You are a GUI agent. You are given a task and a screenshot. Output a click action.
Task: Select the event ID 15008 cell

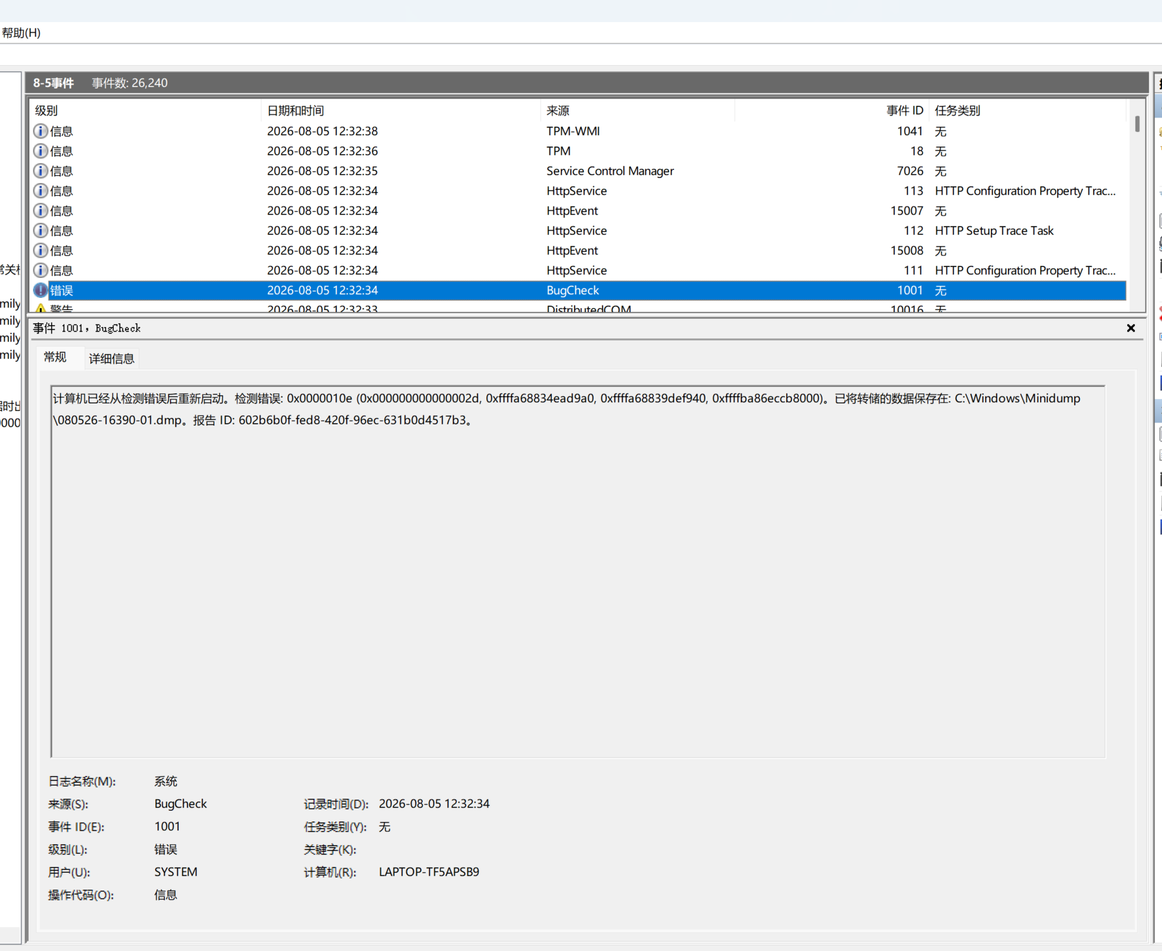[x=907, y=250]
